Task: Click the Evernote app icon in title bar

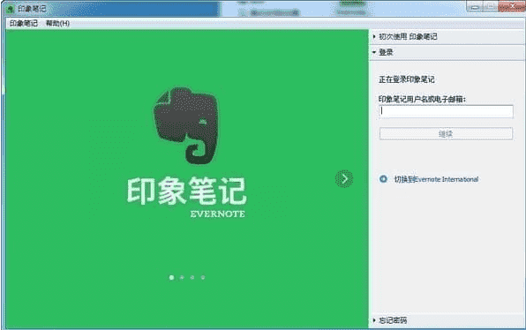Action: click(10, 9)
